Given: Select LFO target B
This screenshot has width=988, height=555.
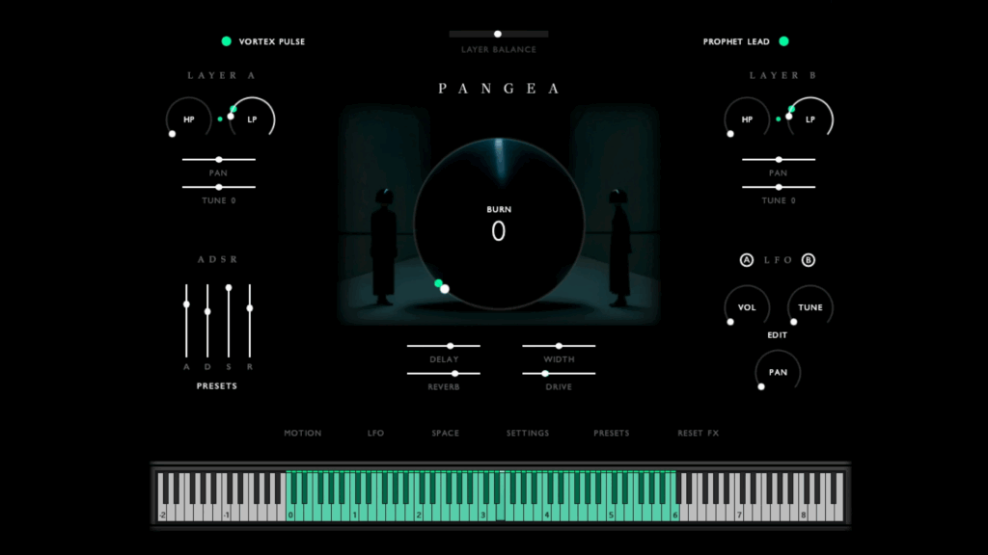Looking at the screenshot, I should coord(809,260).
